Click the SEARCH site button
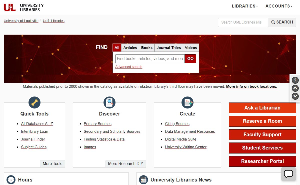Screen dimensions: 300x185 click(x=282, y=22)
